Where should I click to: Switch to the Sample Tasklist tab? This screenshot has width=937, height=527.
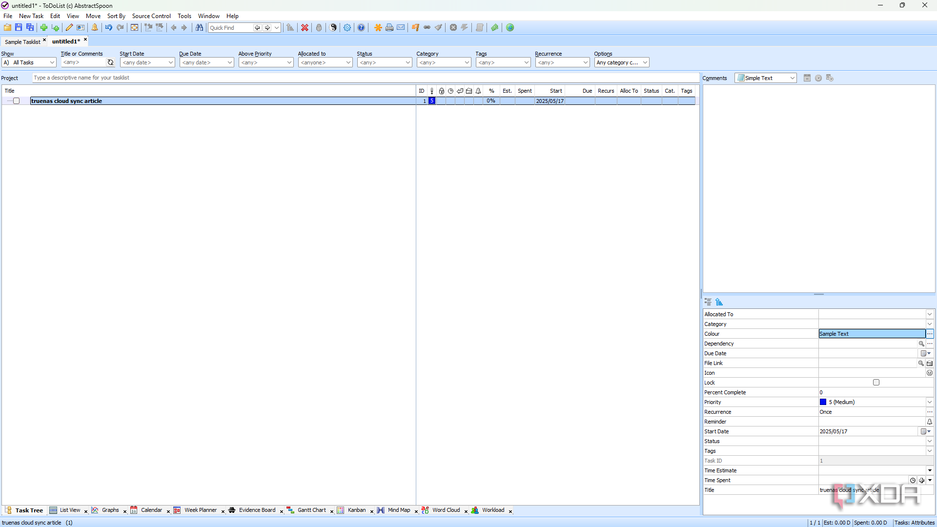[22, 41]
